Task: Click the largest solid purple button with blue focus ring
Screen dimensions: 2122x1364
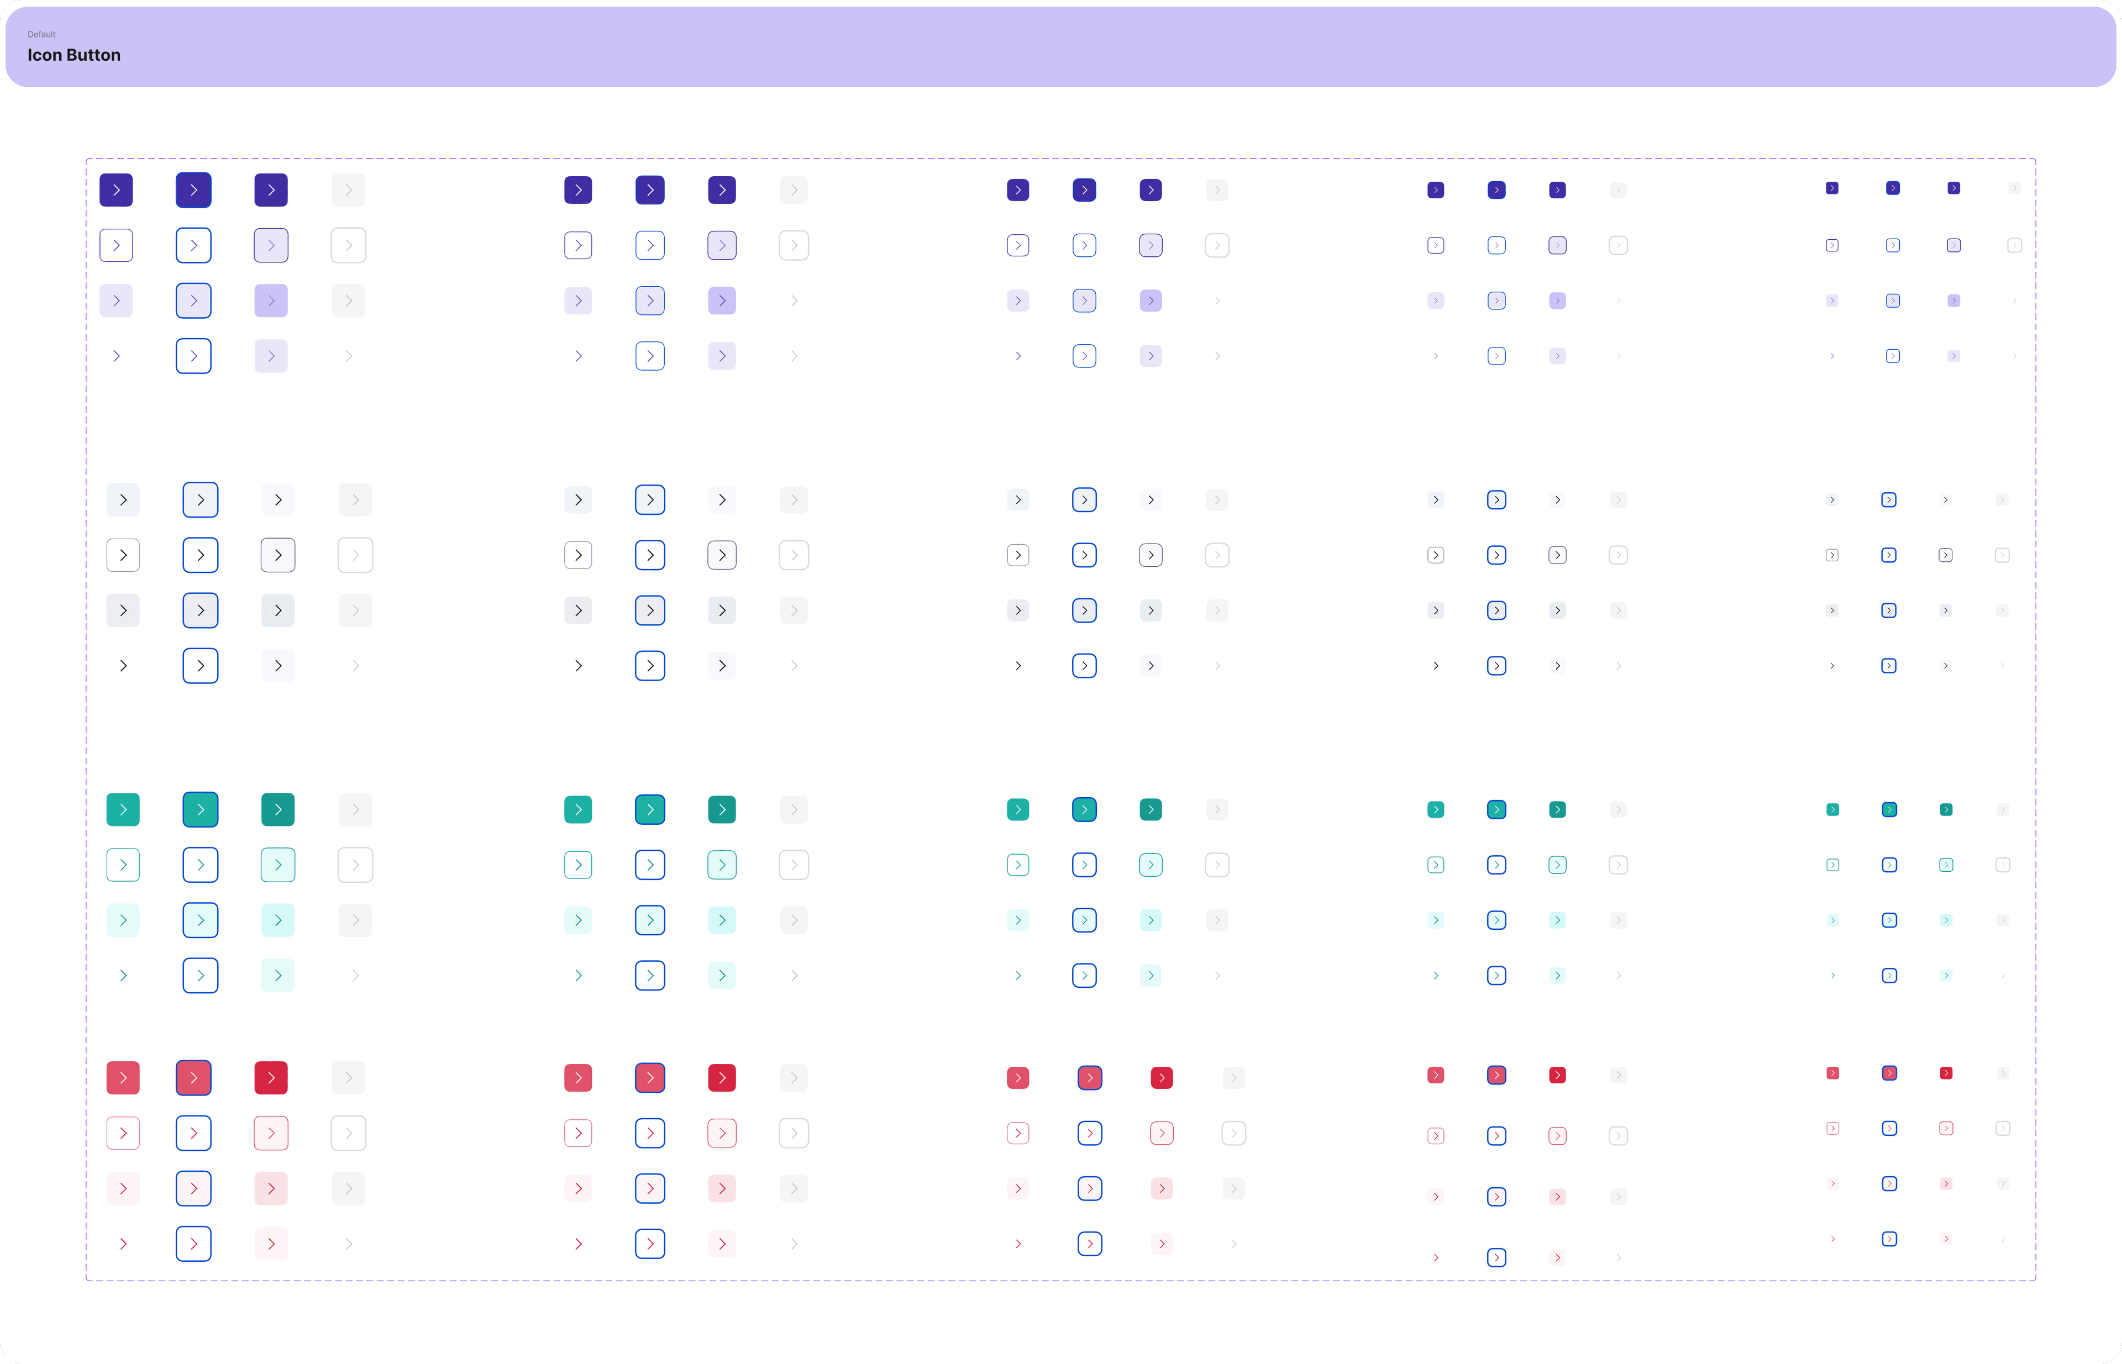Action: pyautogui.click(x=193, y=189)
